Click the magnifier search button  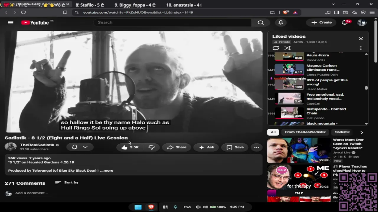point(260,22)
